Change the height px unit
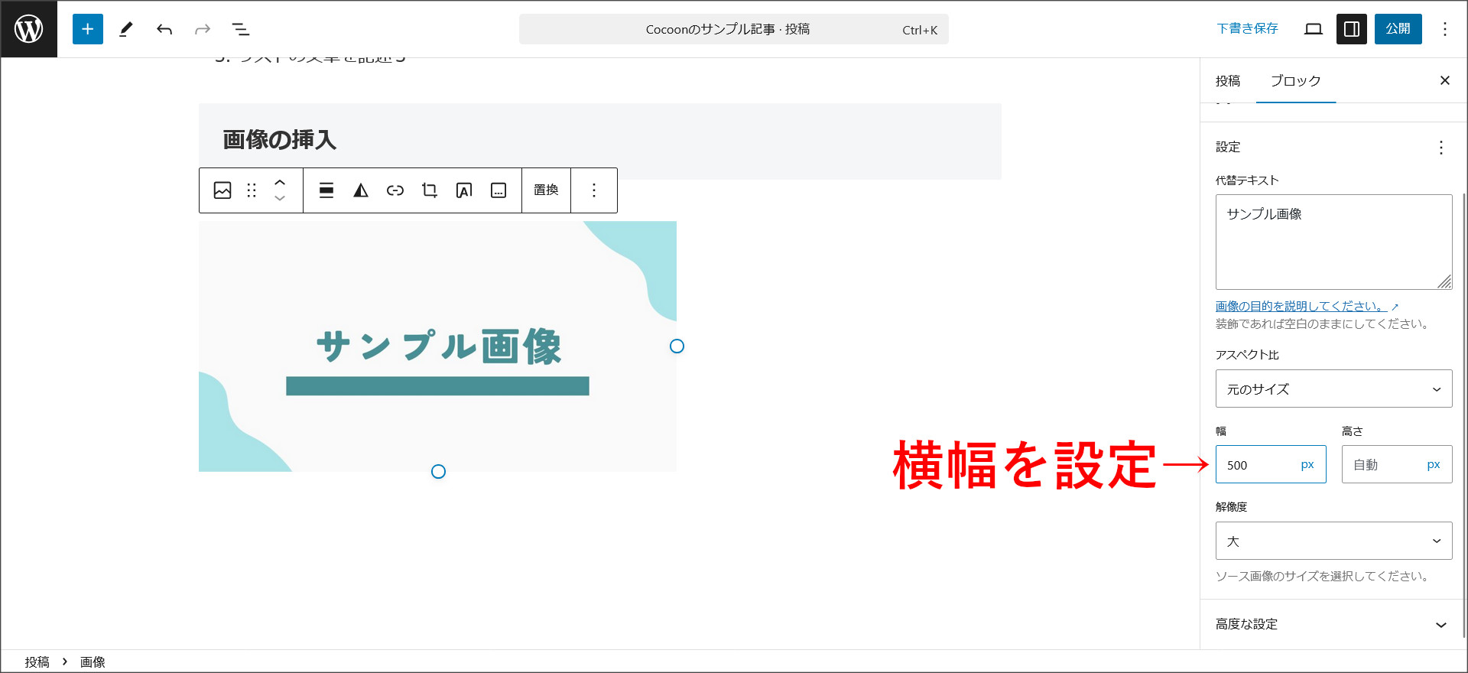 coord(1434,465)
